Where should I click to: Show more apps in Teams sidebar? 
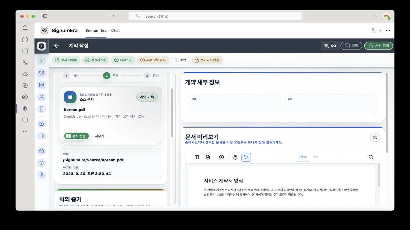click(x=25, y=131)
